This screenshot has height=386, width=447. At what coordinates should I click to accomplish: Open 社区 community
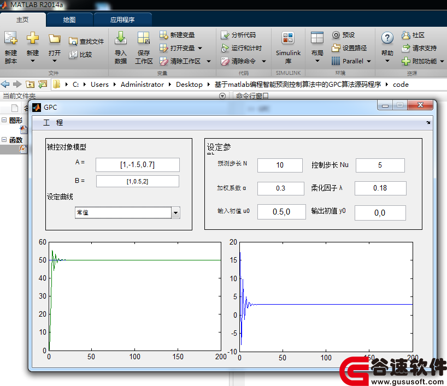click(413, 35)
